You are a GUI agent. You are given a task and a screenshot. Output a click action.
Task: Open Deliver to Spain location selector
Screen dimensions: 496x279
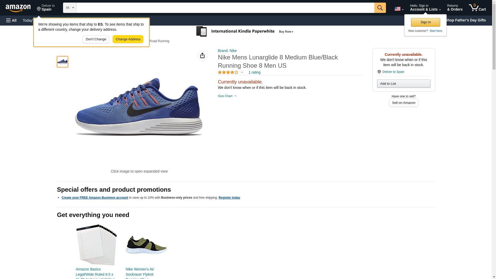(46, 8)
